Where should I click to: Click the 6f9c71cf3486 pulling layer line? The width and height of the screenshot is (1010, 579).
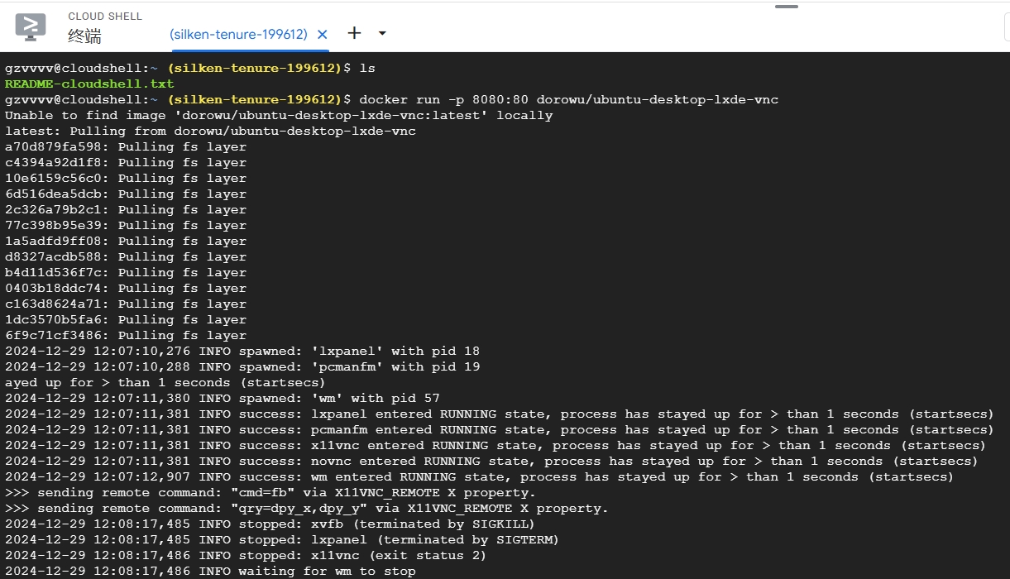tap(126, 335)
